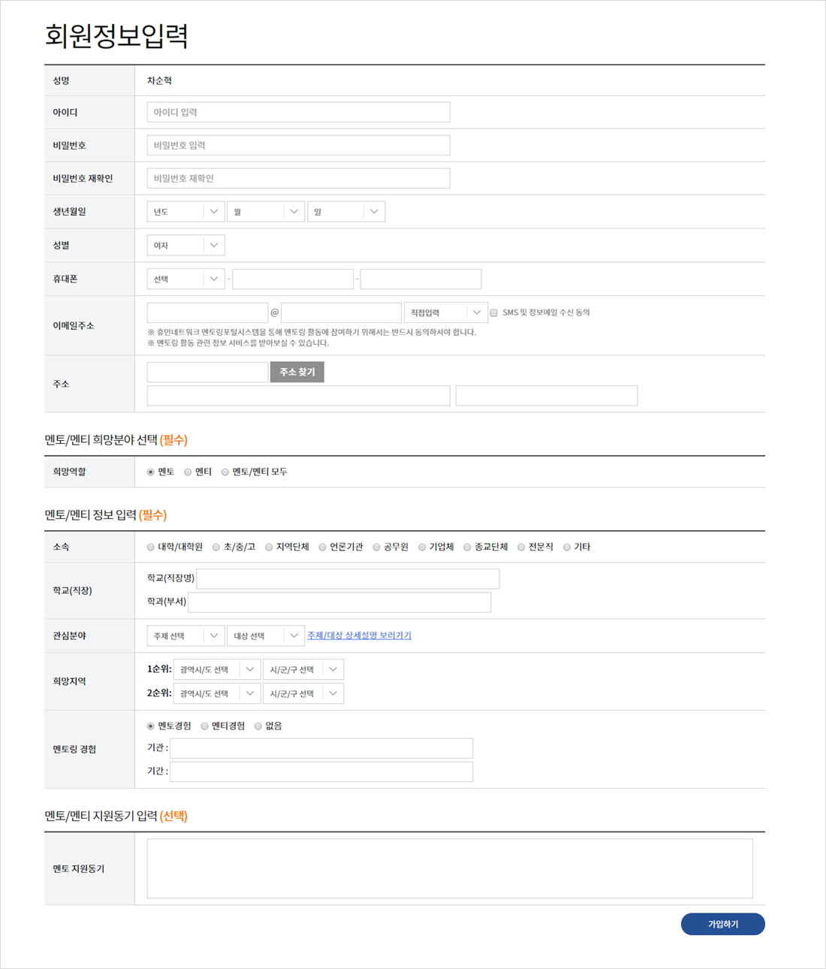The width and height of the screenshot is (826, 969).
Task: Open the 년도 birth year dropdown
Action: coord(185,212)
